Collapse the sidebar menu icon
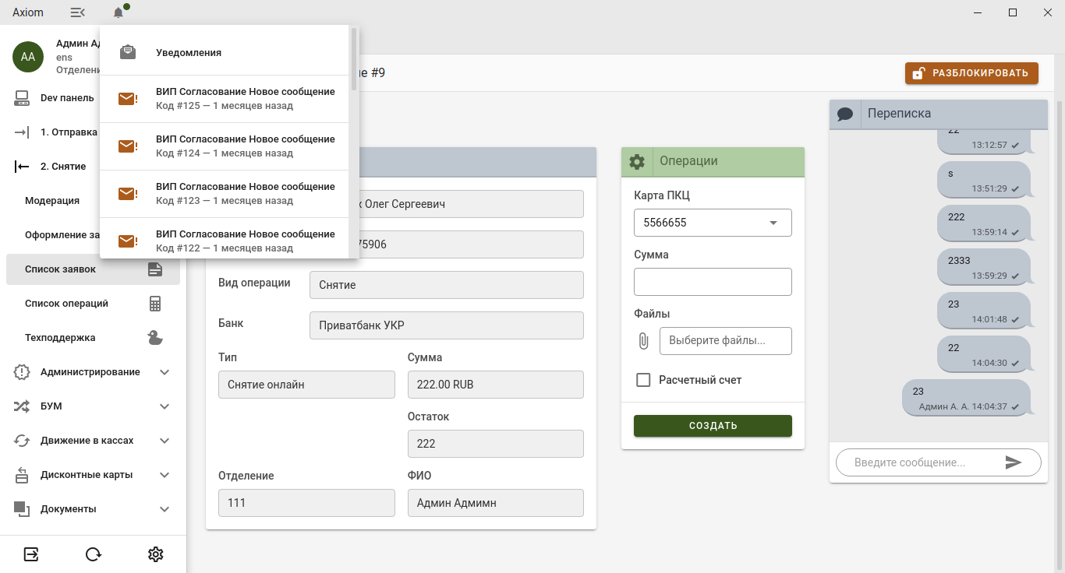This screenshot has height=573, width=1065. point(77,12)
